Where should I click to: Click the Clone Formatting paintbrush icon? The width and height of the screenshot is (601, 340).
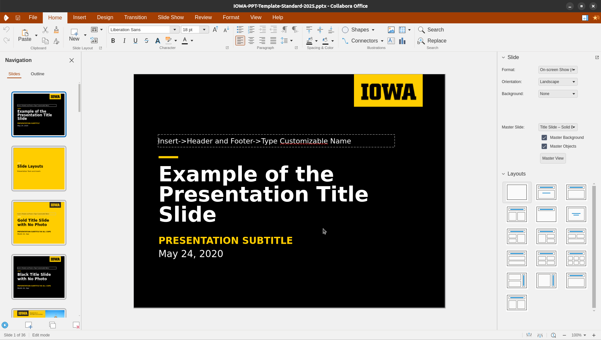tap(56, 30)
